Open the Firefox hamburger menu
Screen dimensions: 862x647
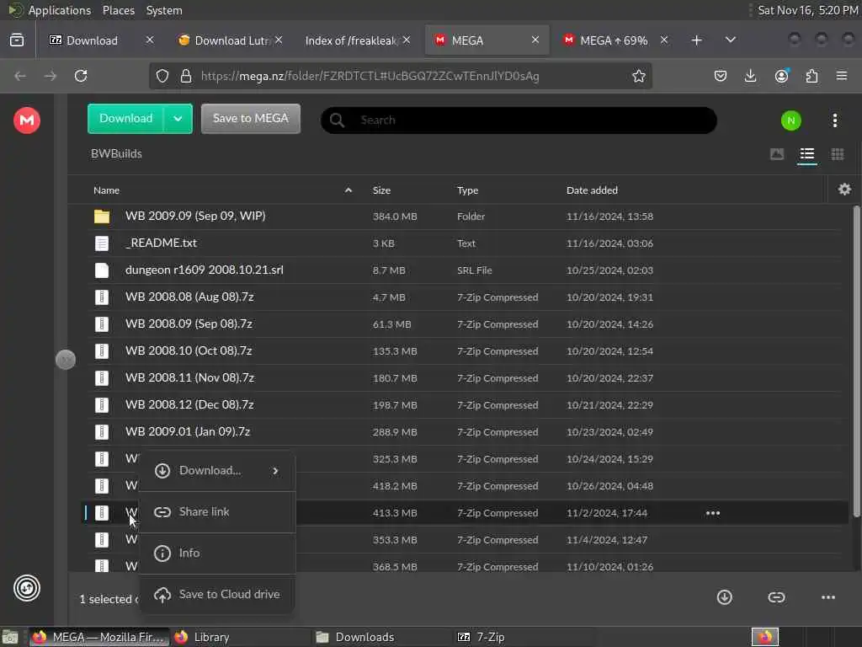click(842, 76)
